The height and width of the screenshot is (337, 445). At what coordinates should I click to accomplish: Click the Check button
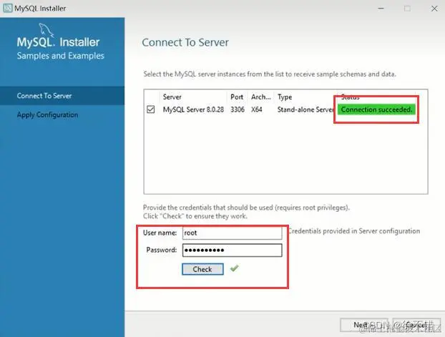coord(202,269)
